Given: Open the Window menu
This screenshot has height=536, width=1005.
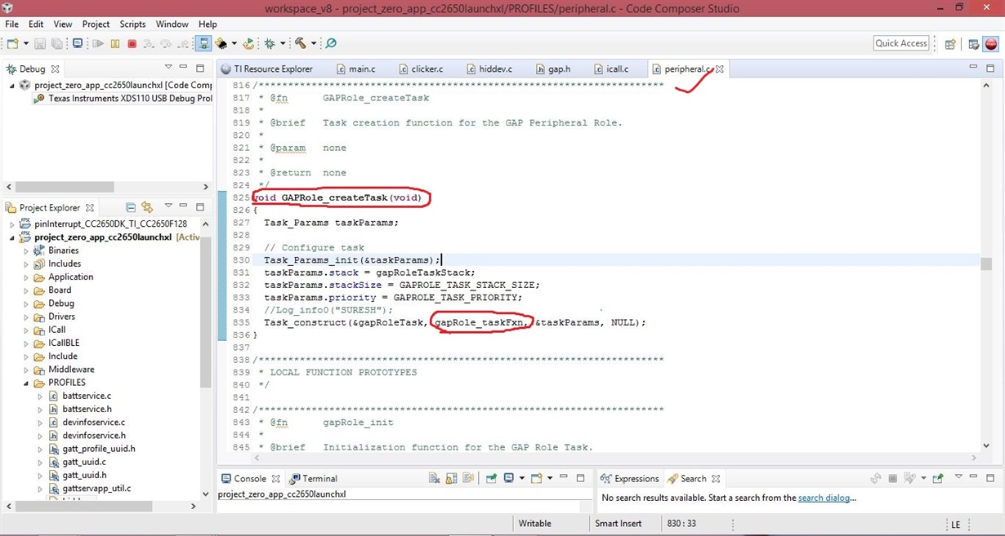Looking at the screenshot, I should pos(172,24).
